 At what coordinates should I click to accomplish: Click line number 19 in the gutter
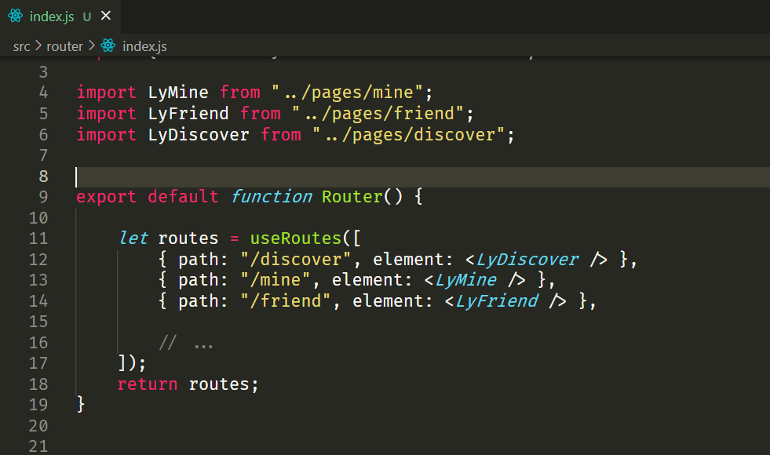pyautogui.click(x=38, y=405)
